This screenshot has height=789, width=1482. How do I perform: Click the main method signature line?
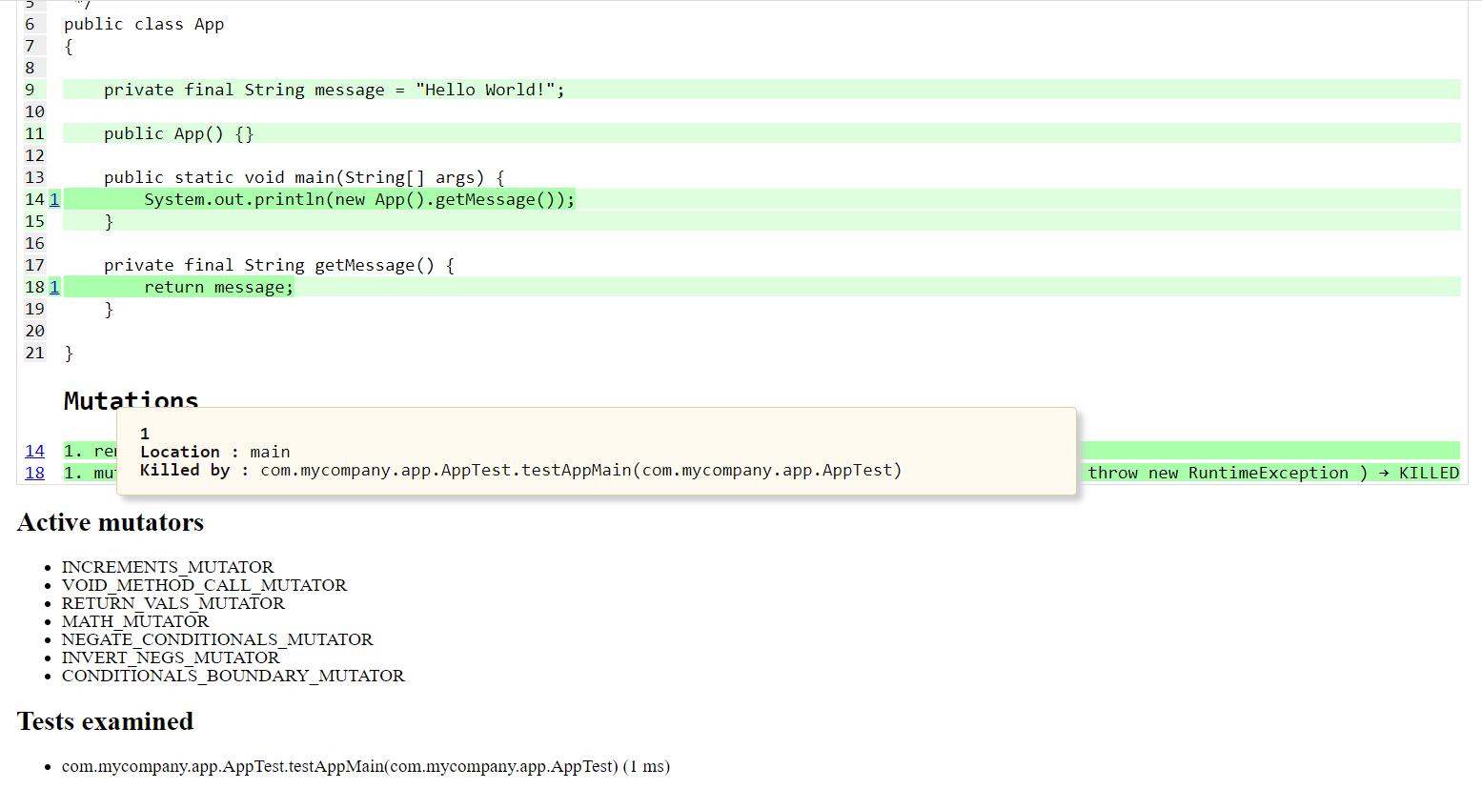coord(304,177)
